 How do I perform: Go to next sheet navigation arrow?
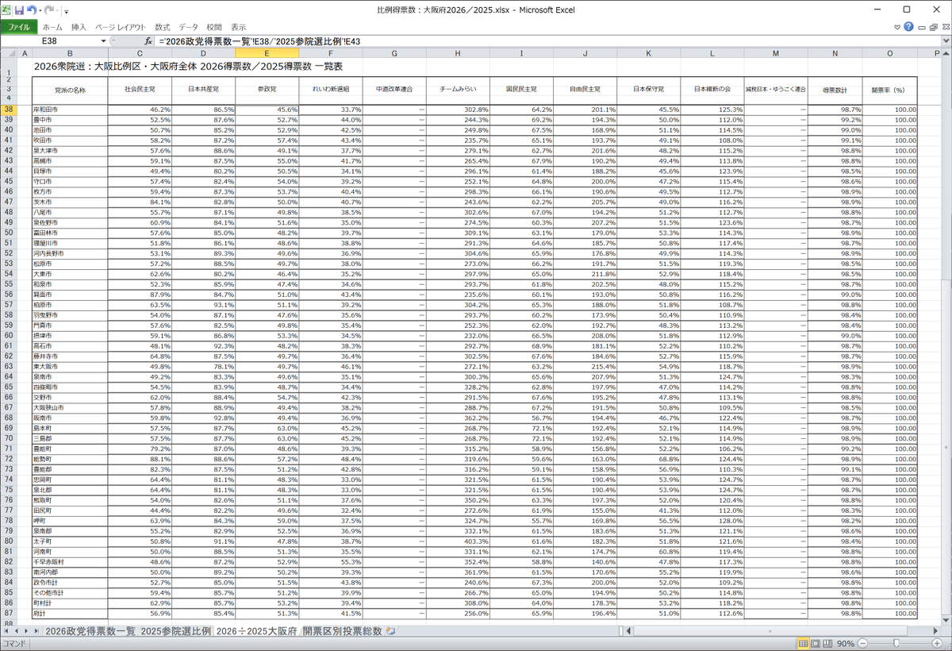pos(25,630)
